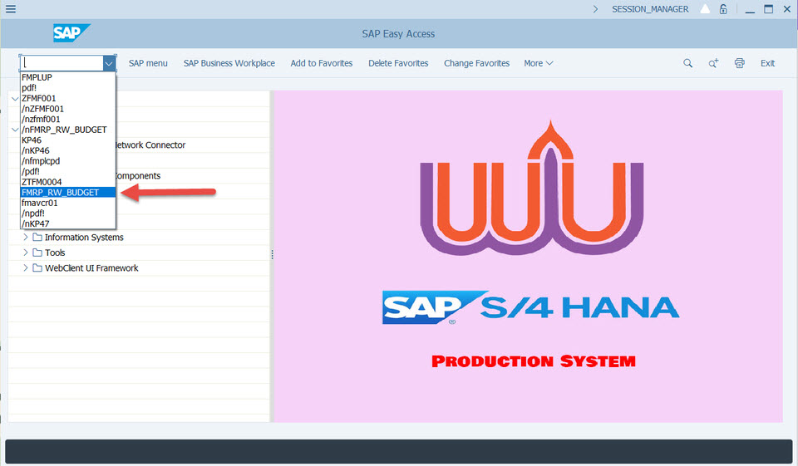This screenshot has width=798, height=466.
Task: Select lowercase /nzfmf001 entry
Action: [68, 119]
